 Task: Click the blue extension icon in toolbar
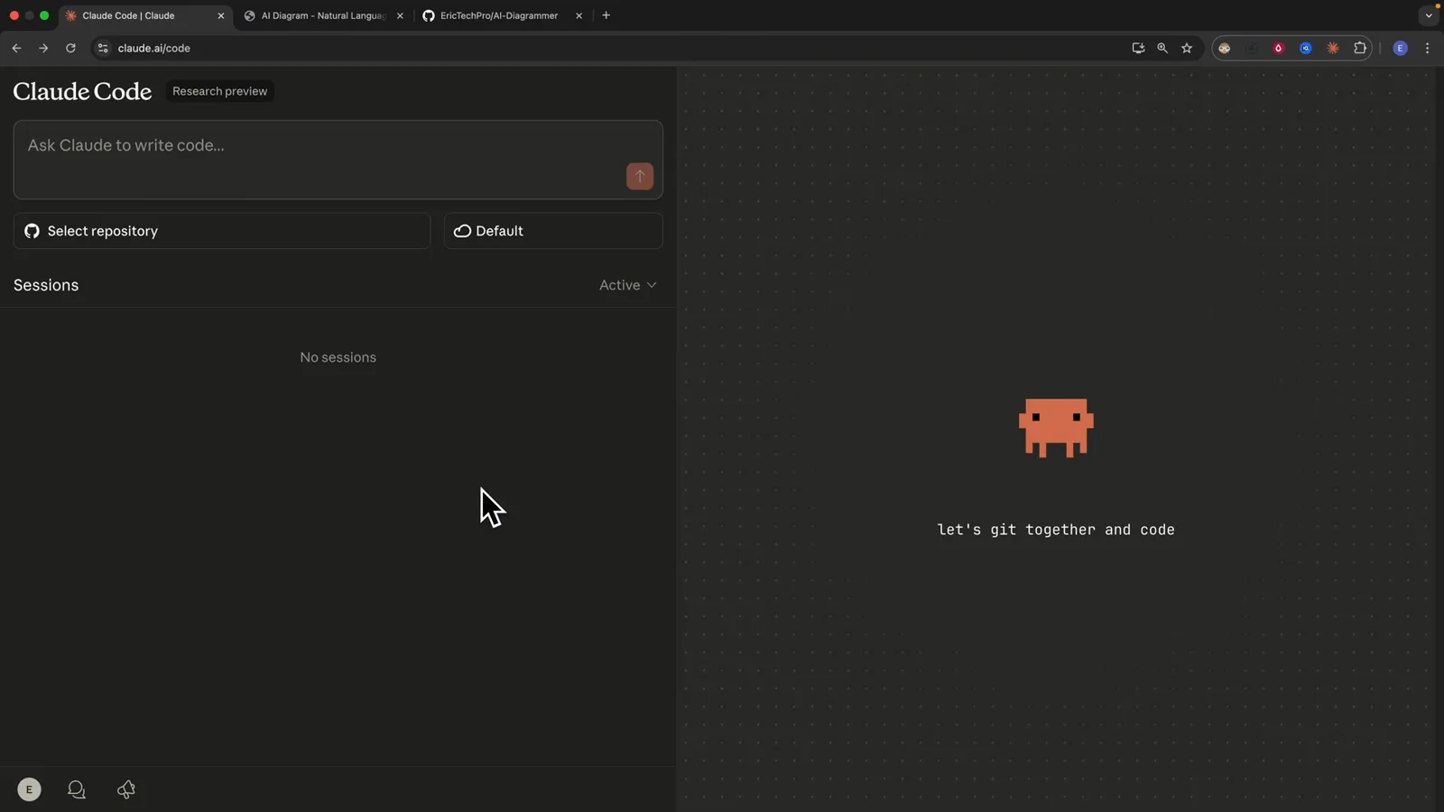pyautogui.click(x=1306, y=48)
